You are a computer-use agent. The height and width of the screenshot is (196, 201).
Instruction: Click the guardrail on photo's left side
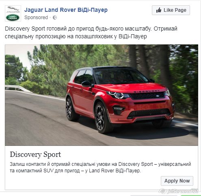click(x=18, y=88)
